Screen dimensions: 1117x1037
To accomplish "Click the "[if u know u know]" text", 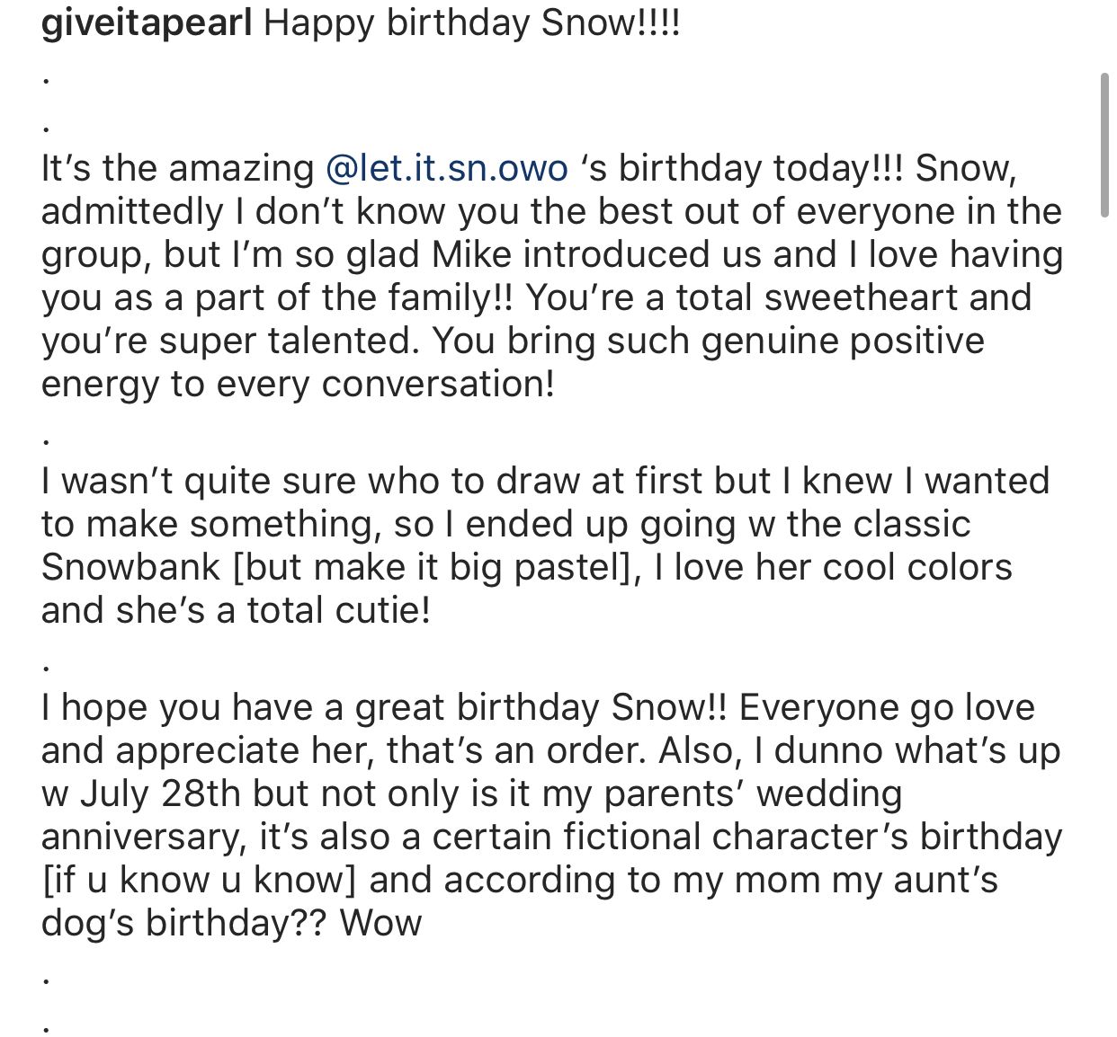I will tap(200, 880).
